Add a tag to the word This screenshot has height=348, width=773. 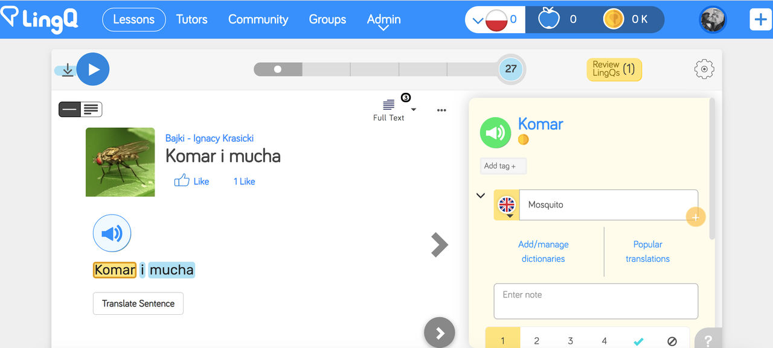coord(503,166)
